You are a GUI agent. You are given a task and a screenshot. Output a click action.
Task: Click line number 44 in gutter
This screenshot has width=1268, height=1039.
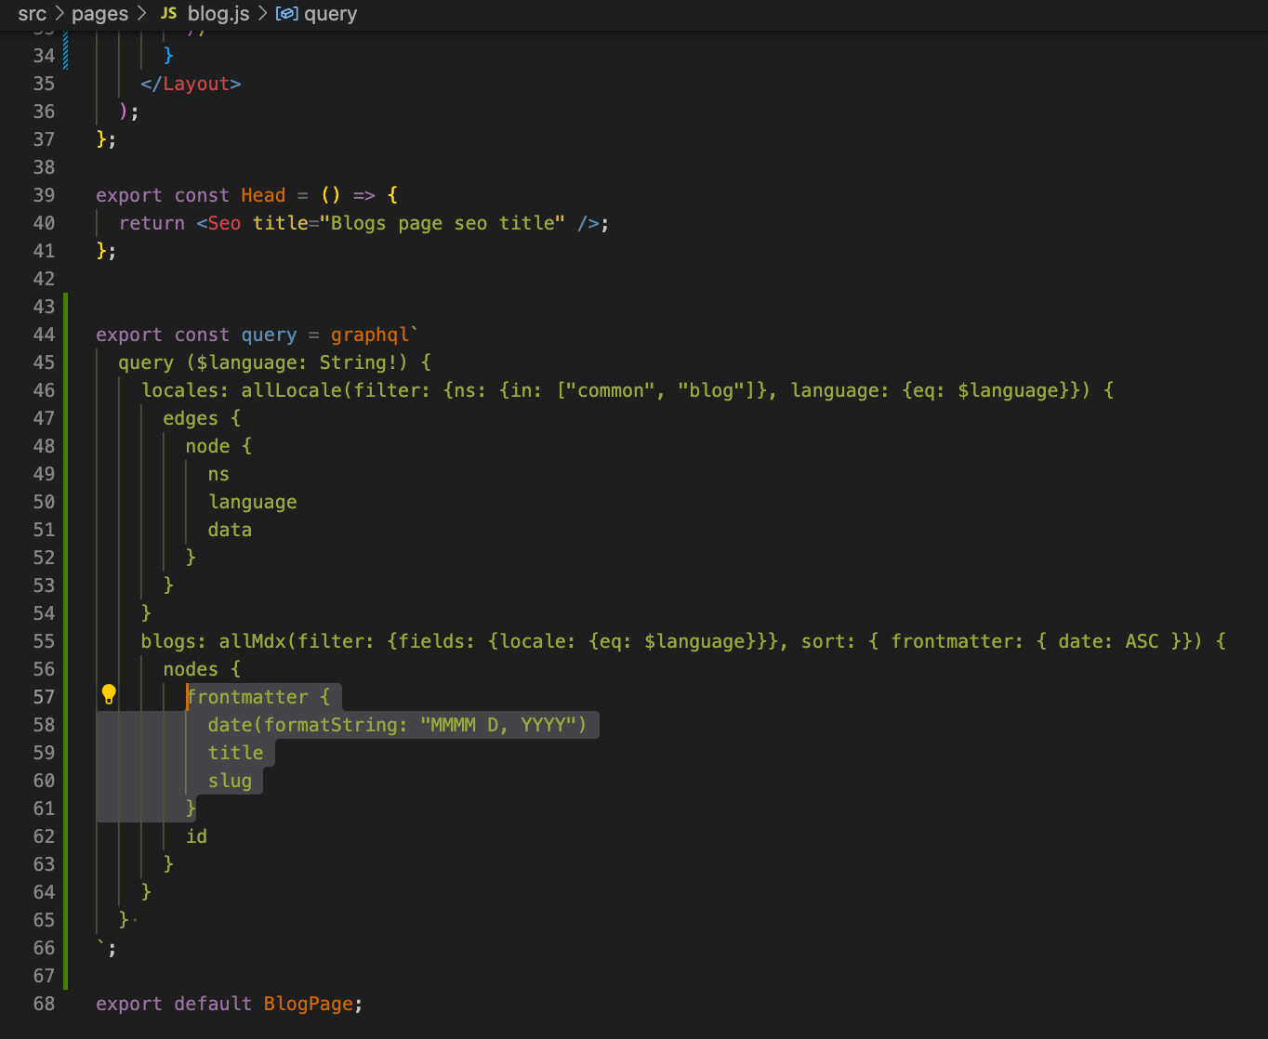(44, 335)
